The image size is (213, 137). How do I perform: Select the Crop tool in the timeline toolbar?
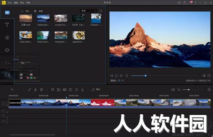[x=53, y=89]
